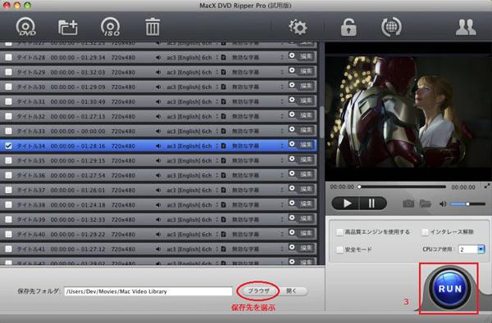Enable 高品質エンジンを使用する checkbox
Screen dimensions: 492x323
click(339, 232)
